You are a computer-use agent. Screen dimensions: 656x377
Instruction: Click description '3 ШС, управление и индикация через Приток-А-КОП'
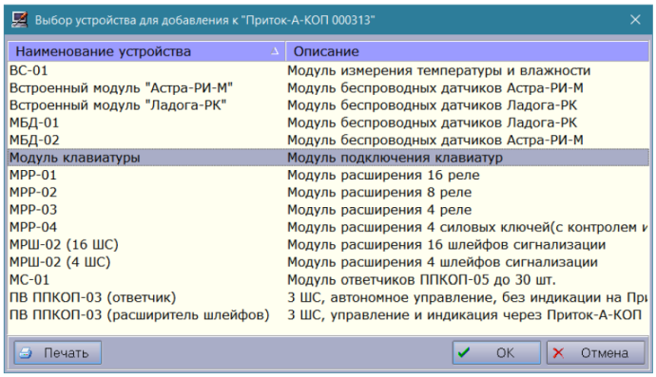tap(464, 314)
